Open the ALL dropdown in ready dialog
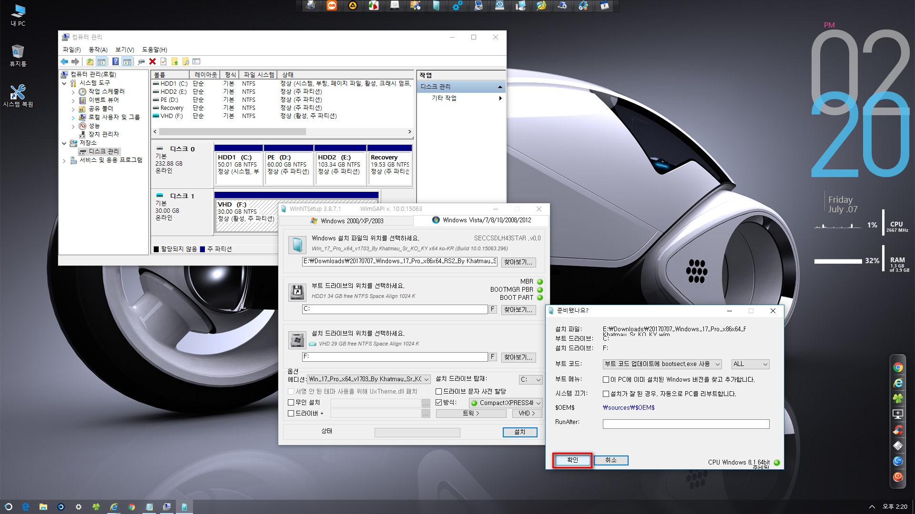This screenshot has width=915, height=514. click(750, 364)
